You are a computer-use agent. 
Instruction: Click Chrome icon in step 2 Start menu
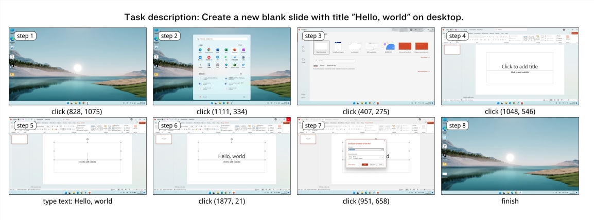[x=209, y=49]
